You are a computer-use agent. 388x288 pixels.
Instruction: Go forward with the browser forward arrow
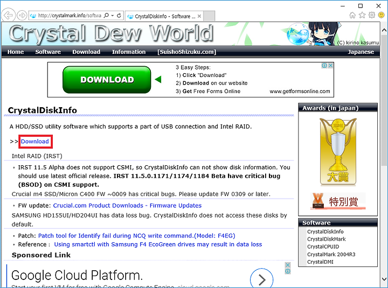[22, 15]
